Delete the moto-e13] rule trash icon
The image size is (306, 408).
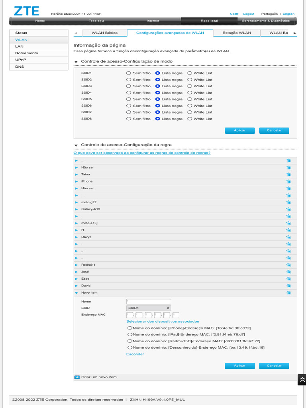coord(288,223)
